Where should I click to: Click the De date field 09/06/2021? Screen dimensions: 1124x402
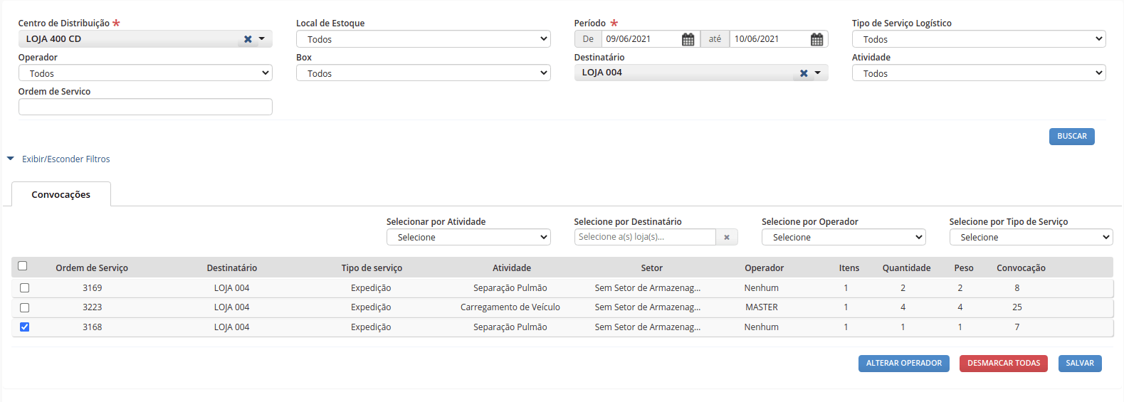coord(641,39)
